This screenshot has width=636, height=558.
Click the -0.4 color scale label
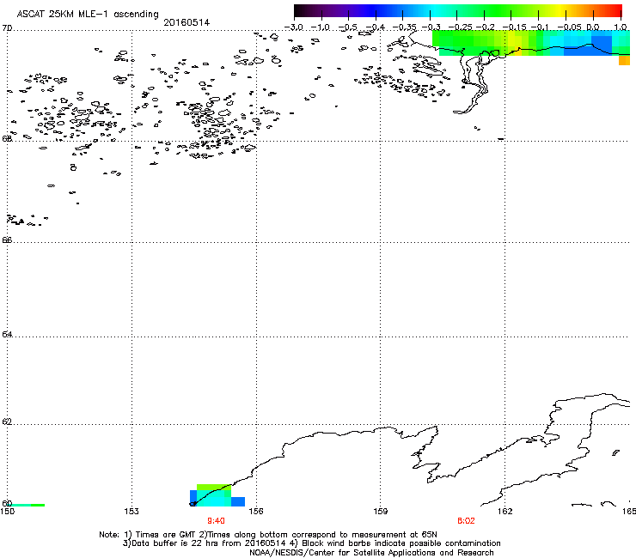tap(376, 27)
